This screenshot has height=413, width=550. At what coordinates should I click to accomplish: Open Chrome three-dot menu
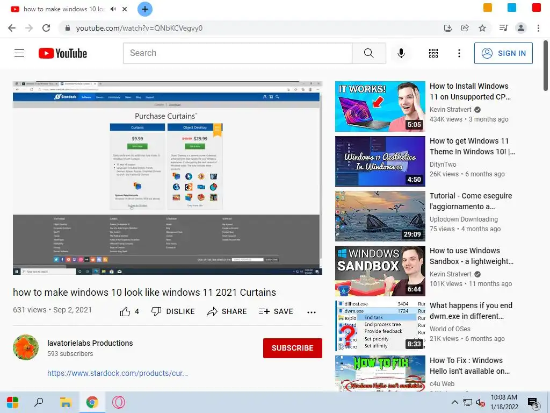(538, 28)
